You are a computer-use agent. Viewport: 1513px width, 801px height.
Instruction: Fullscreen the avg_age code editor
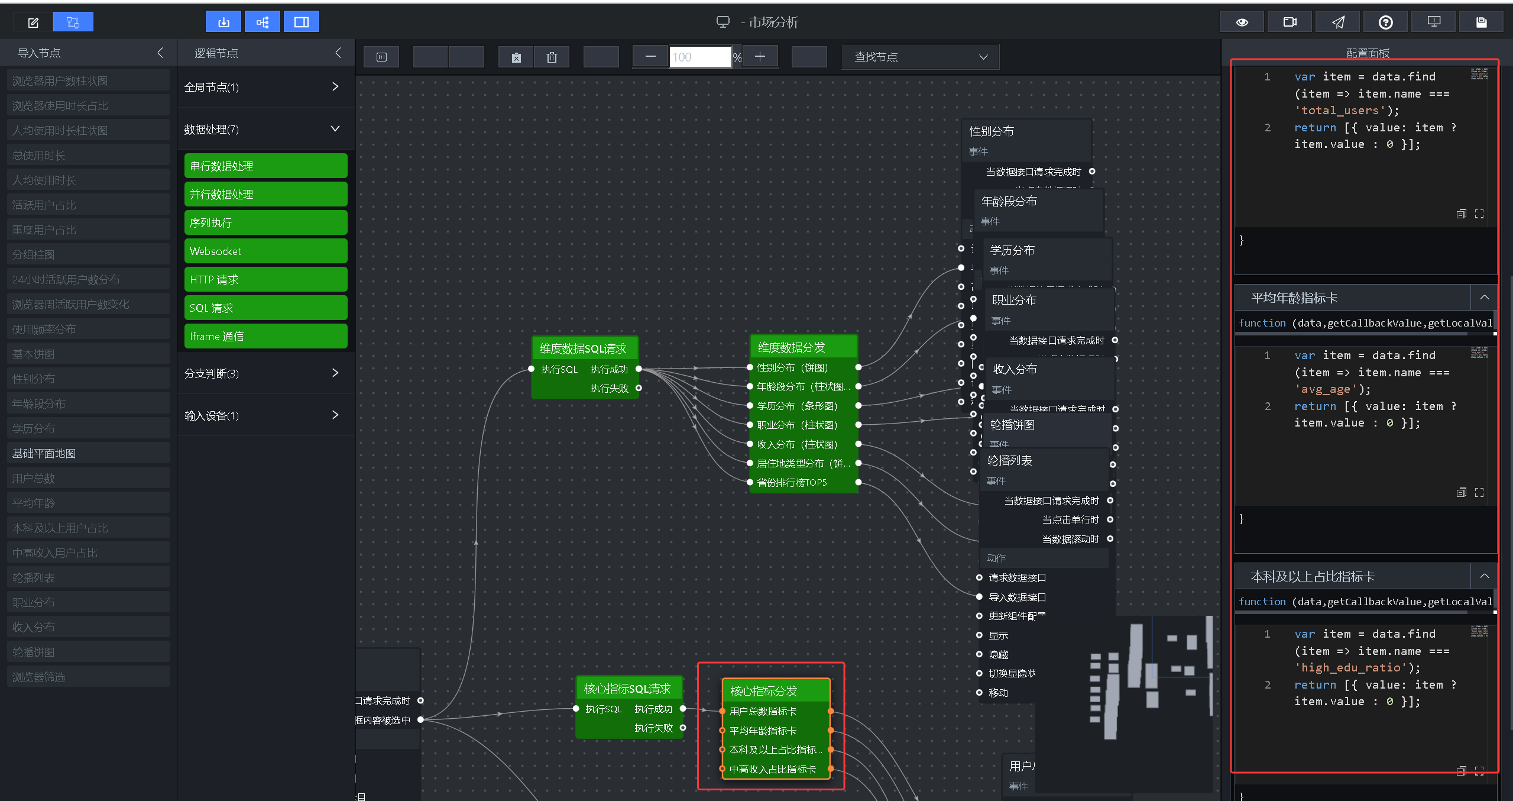pos(1479,493)
